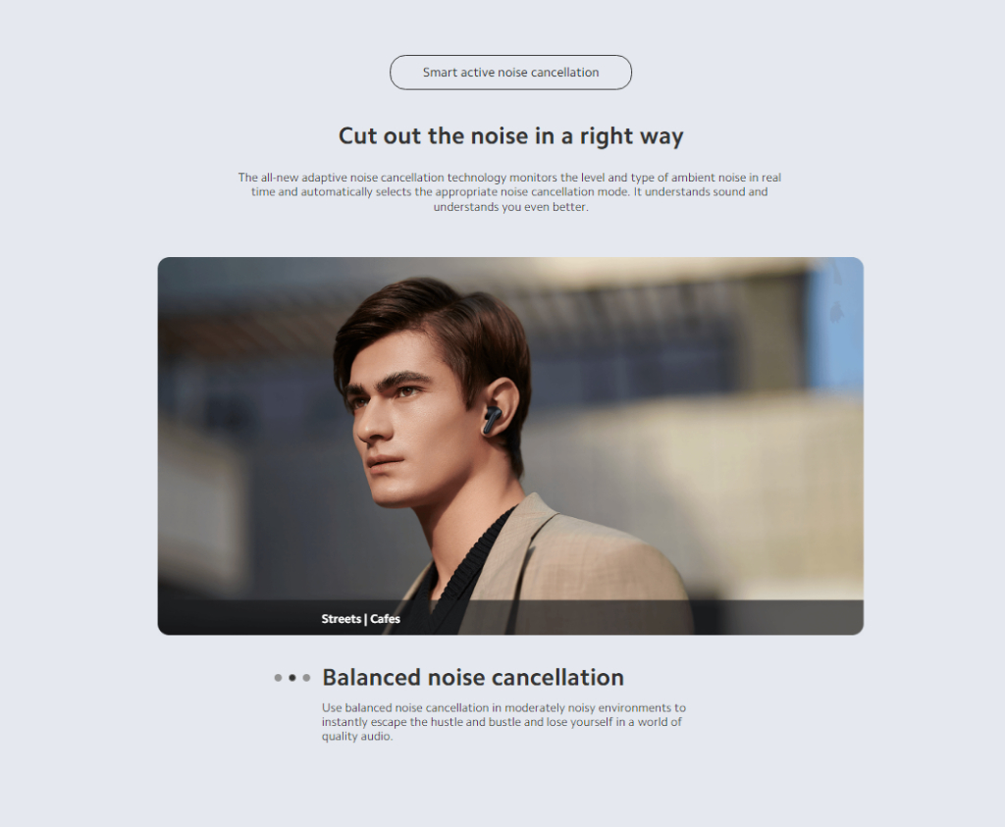Click the Streets | Cafes caption label
This screenshot has height=827, width=1005.
[361, 619]
